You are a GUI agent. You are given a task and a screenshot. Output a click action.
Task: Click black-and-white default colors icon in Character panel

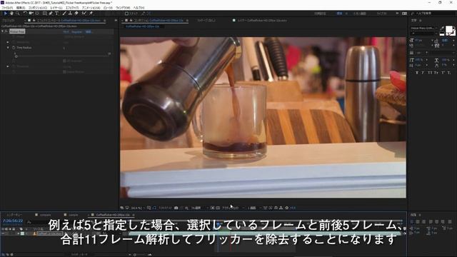click(442, 34)
